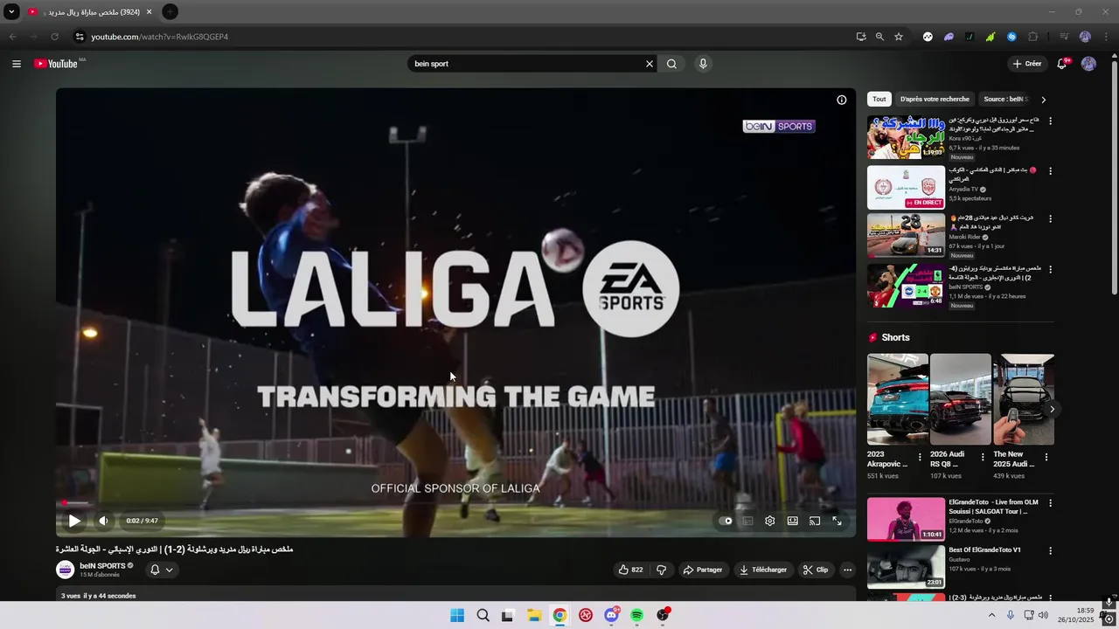The height and width of the screenshot is (629, 1119).
Task: Show more filter chips with arrow
Action: 1043,100
